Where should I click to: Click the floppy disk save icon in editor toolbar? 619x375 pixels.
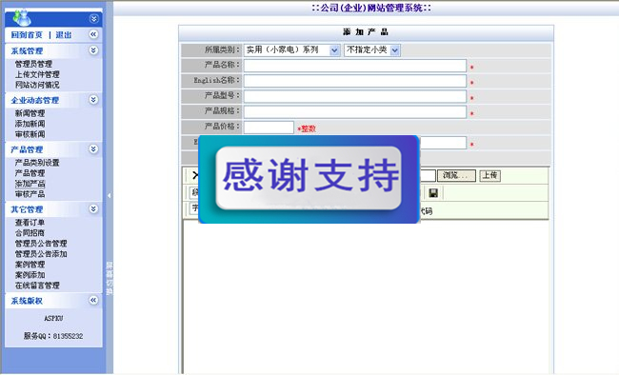[433, 192]
